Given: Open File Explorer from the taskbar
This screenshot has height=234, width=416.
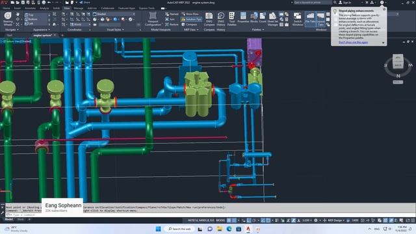Looking at the screenshot, I should tap(220, 229).
